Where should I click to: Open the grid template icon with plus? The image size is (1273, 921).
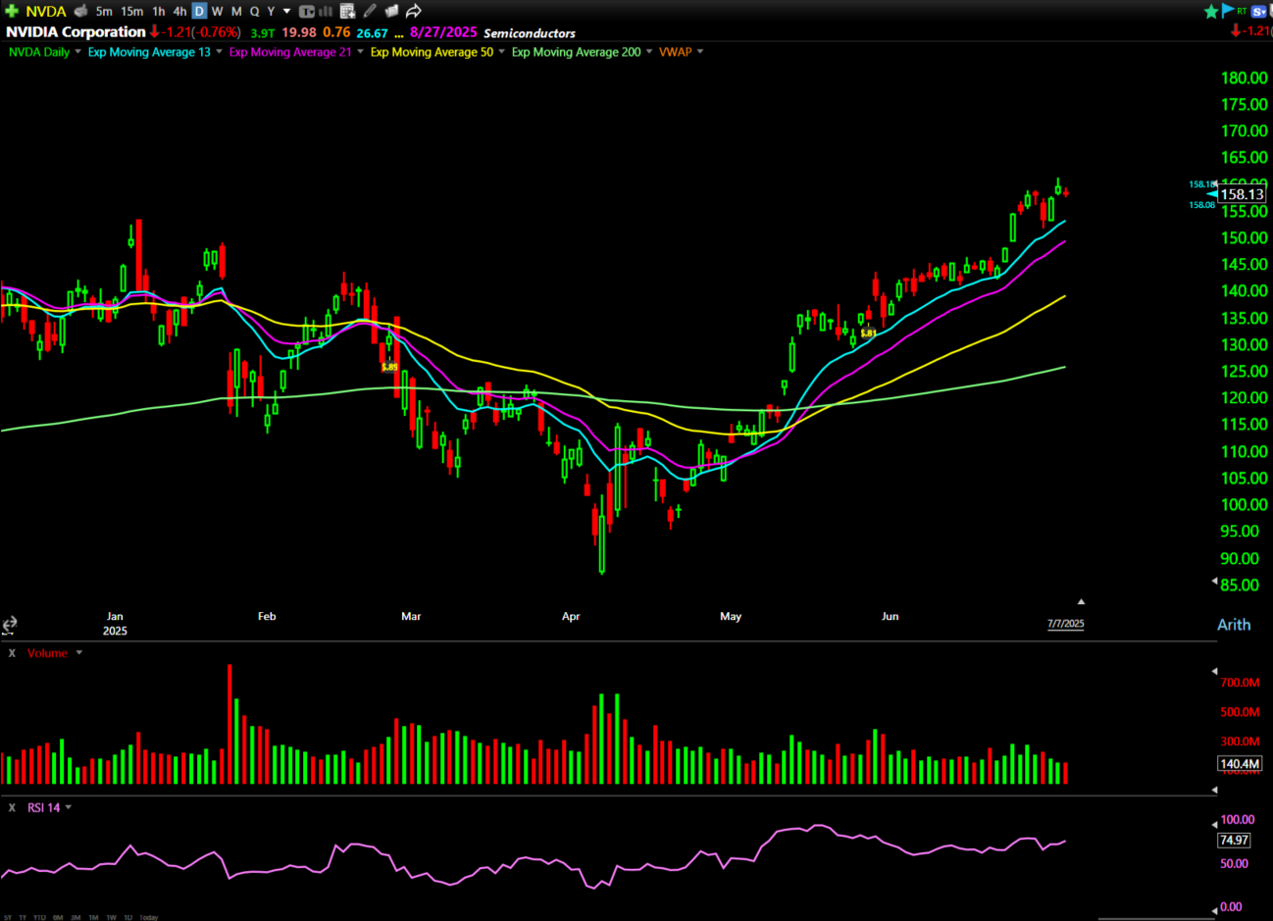347,12
